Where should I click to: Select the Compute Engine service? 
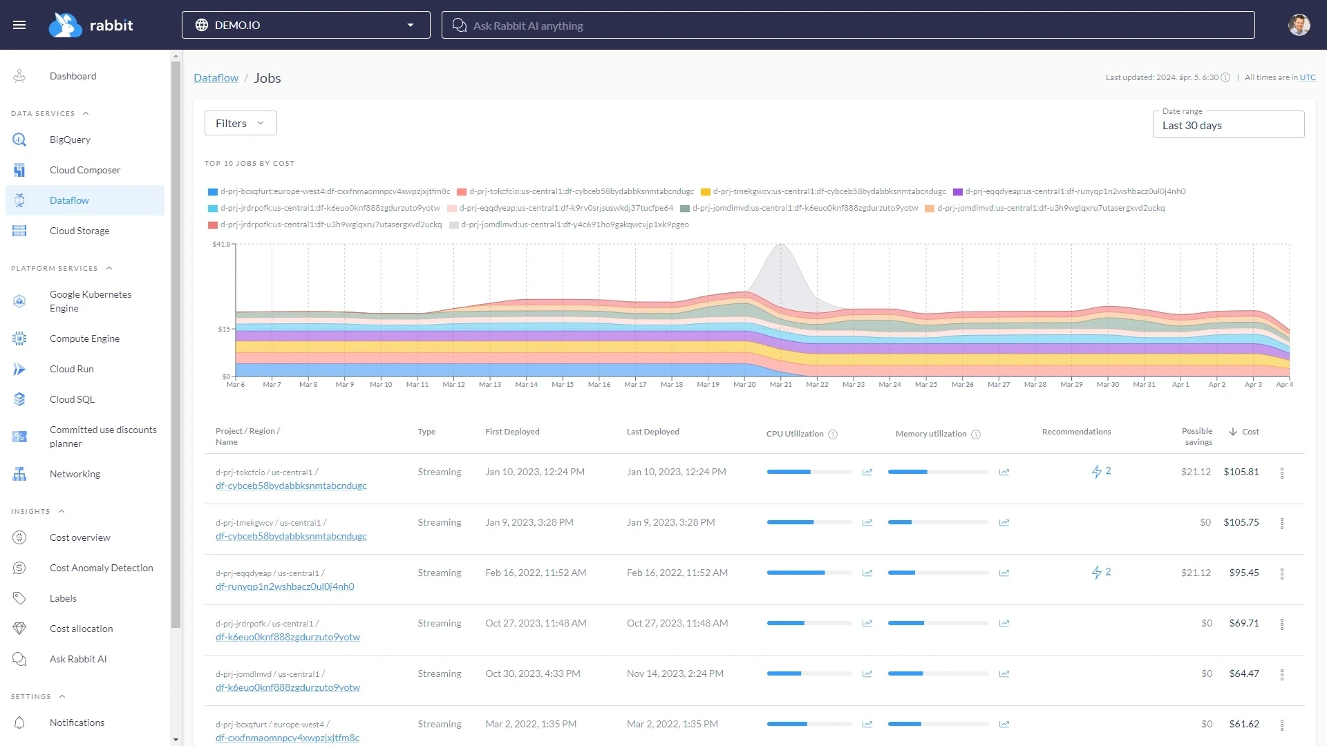point(84,338)
